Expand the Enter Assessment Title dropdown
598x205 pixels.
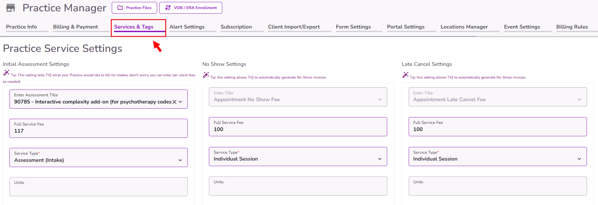[181, 102]
